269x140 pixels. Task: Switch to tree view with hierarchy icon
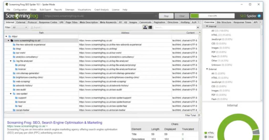(x=145, y=27)
